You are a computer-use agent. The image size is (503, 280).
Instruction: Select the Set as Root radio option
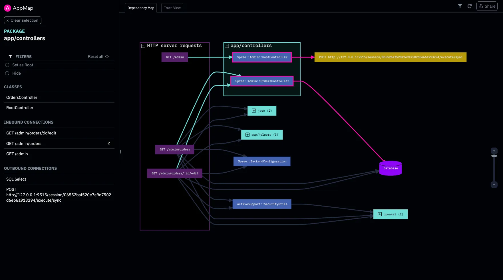7,65
